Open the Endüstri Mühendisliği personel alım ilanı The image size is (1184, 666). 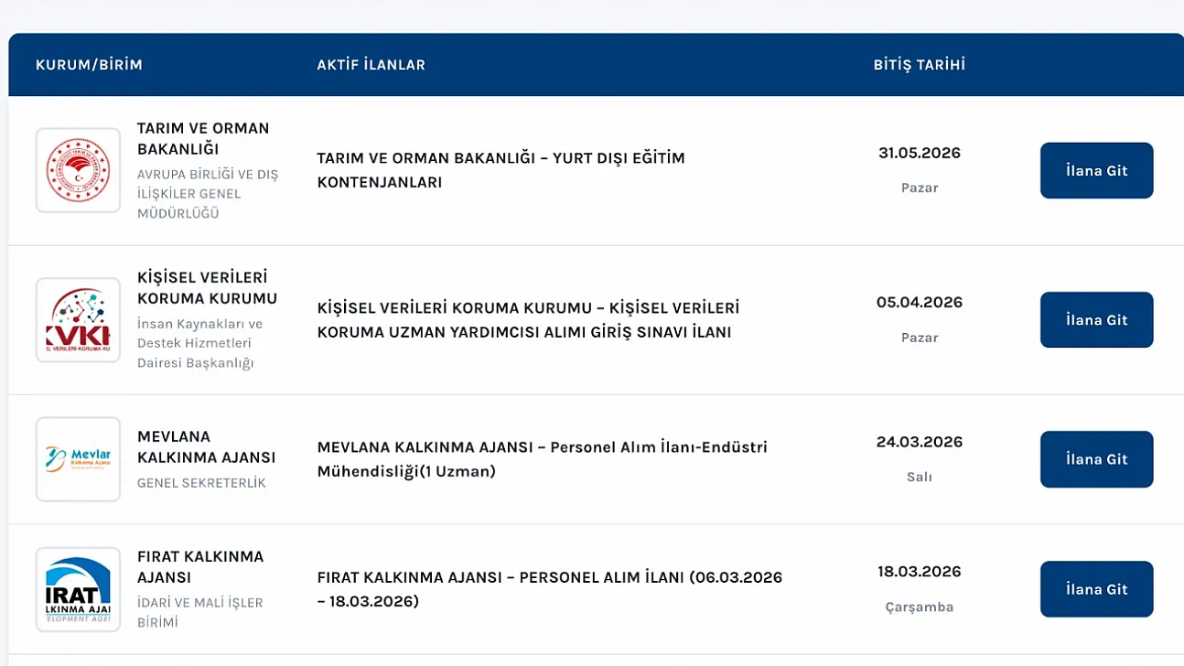[542, 459]
